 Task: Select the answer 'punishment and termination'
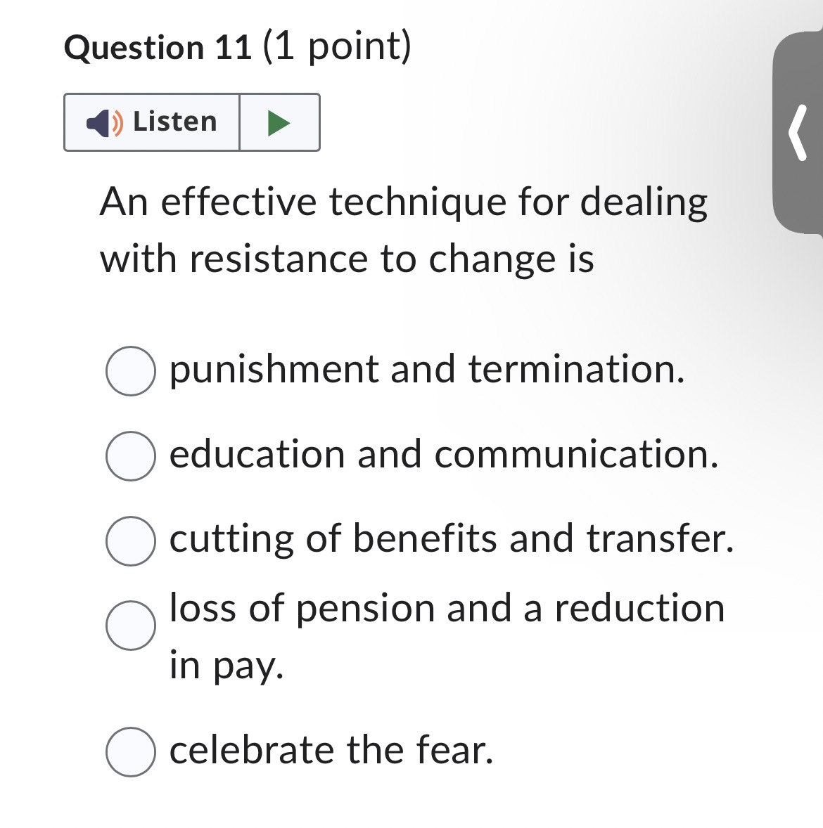click(129, 370)
